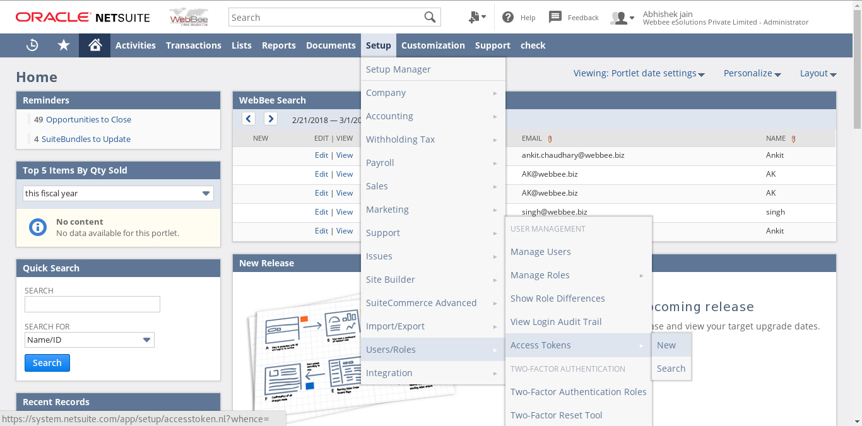Select Marketing in the Setup menu

(433, 210)
